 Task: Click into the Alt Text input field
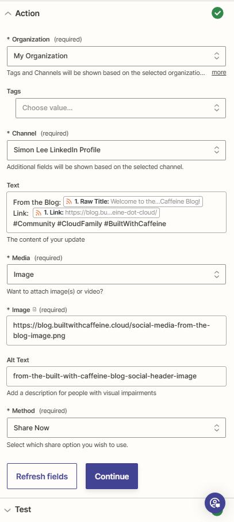coord(116,376)
